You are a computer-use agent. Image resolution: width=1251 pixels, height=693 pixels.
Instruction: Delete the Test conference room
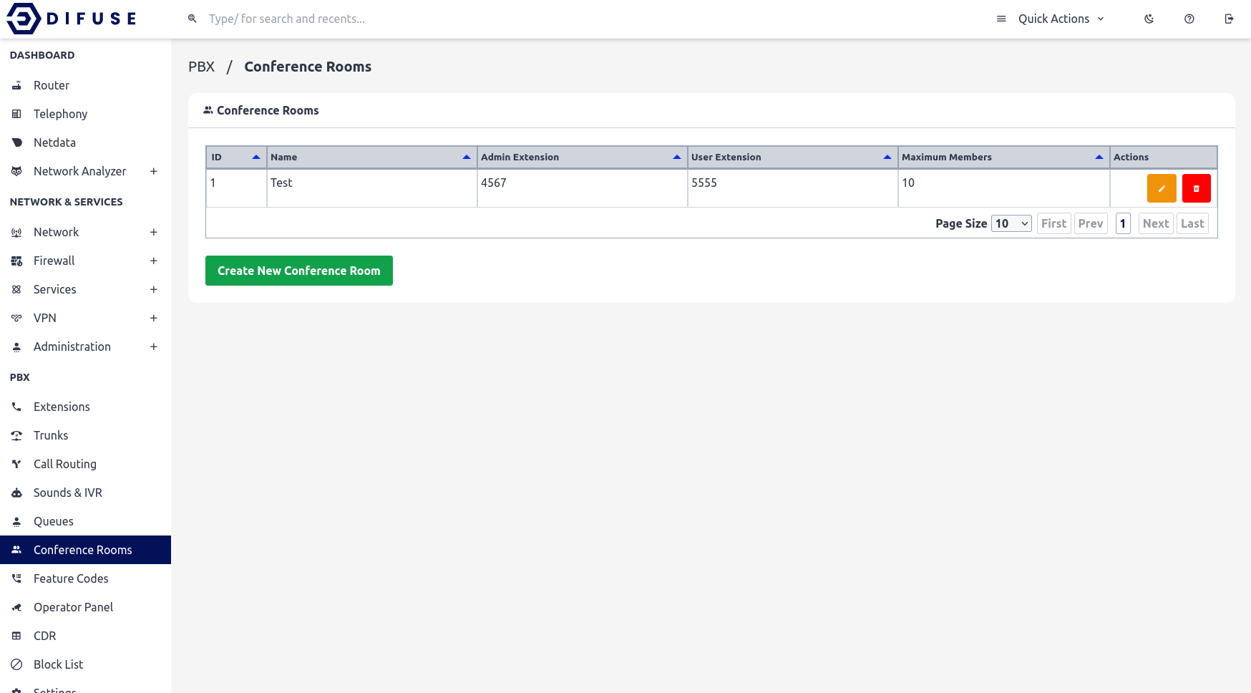click(x=1197, y=188)
